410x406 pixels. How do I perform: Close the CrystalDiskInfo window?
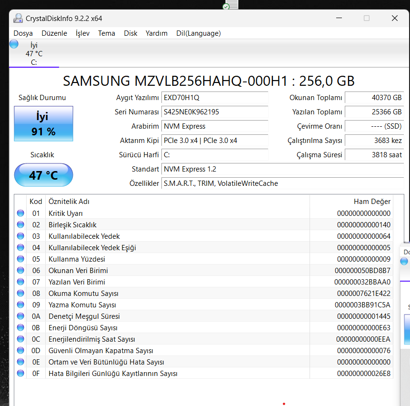click(x=395, y=18)
